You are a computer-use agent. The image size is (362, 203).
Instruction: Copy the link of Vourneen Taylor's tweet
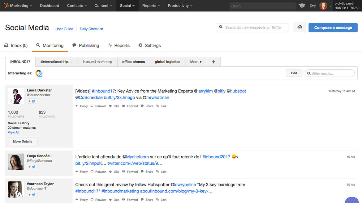(161, 200)
